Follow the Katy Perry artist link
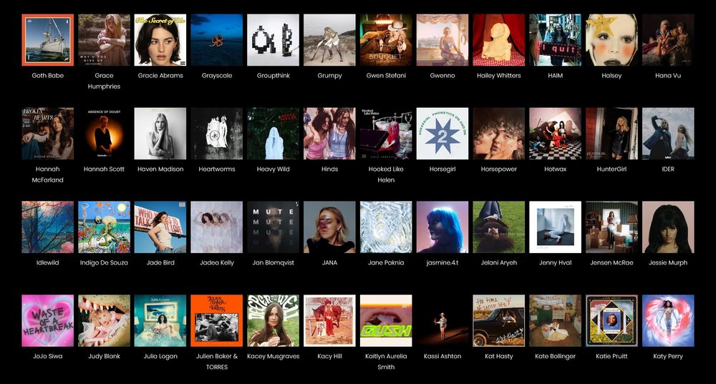The image size is (716, 384). (x=668, y=355)
